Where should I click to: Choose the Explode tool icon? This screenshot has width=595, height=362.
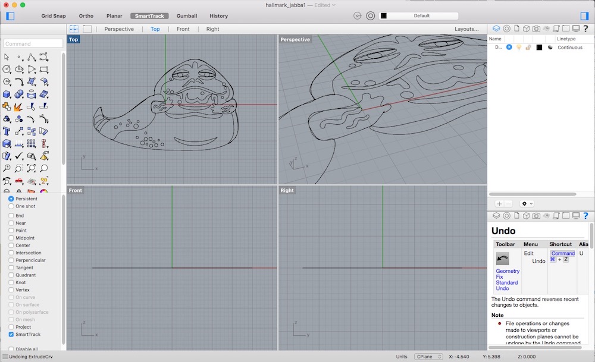18,107
